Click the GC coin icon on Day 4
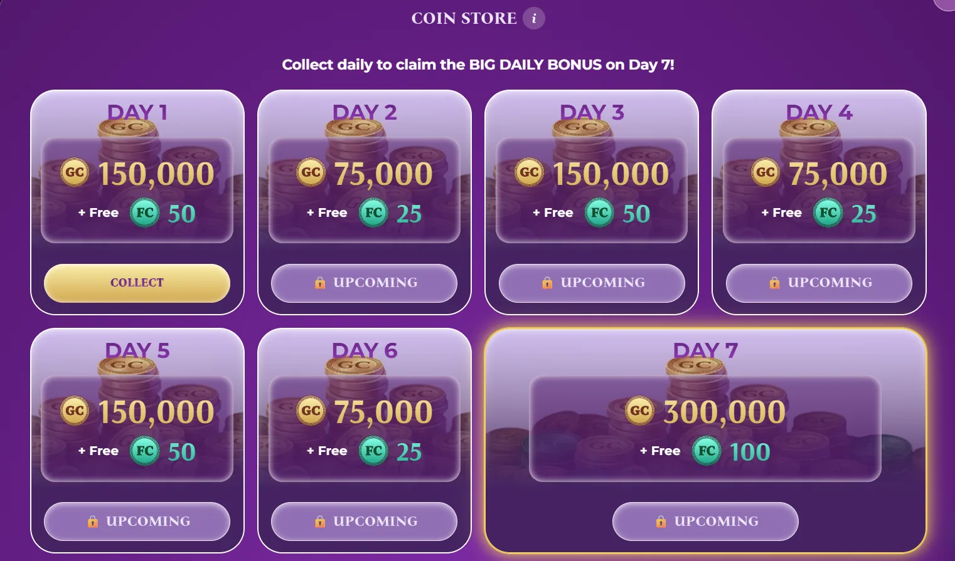Image resolution: width=955 pixels, height=561 pixels. click(x=765, y=172)
